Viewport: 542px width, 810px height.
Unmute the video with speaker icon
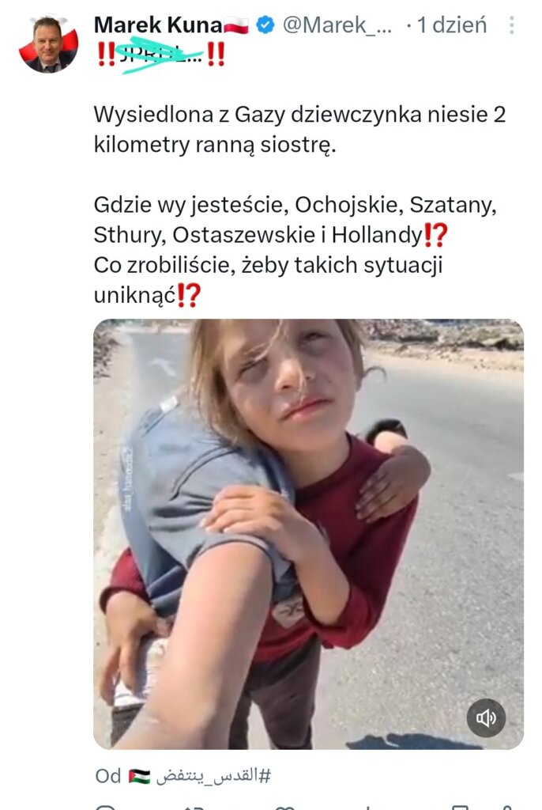486,717
